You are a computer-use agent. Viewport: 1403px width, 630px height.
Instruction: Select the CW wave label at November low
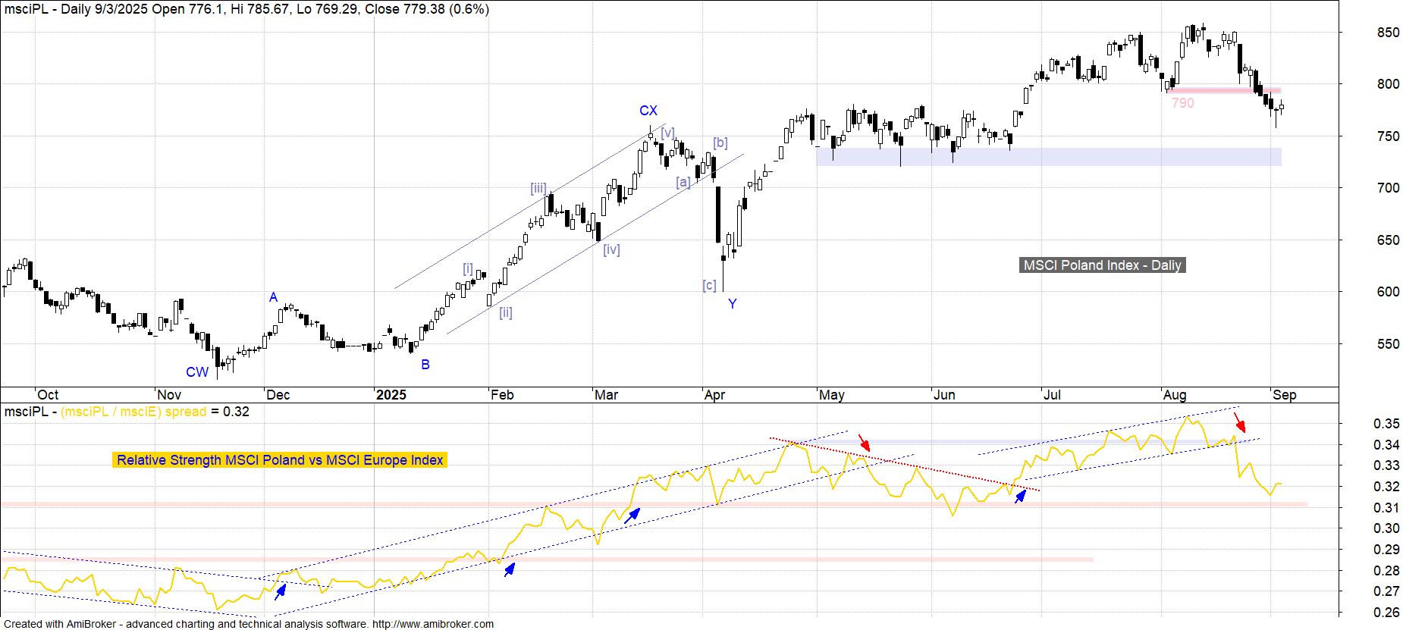(x=197, y=372)
